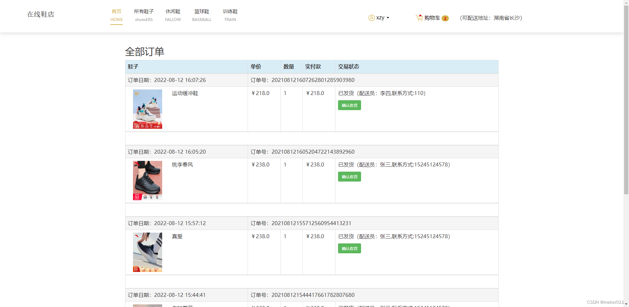Select order date 2022-08-12 16:07:26
The height and width of the screenshot is (307, 629).
[x=180, y=80]
